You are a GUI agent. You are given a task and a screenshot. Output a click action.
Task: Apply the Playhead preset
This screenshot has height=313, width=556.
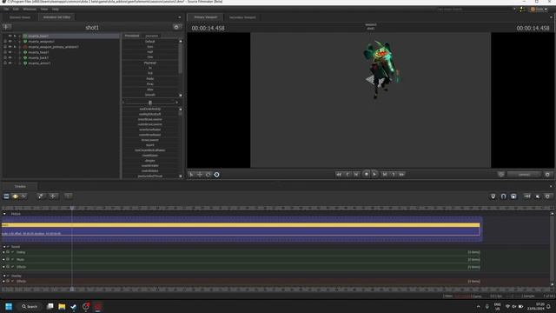pos(150,63)
